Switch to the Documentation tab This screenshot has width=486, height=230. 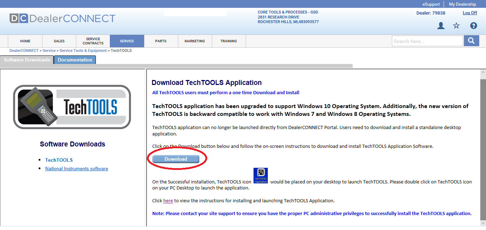[x=75, y=60]
